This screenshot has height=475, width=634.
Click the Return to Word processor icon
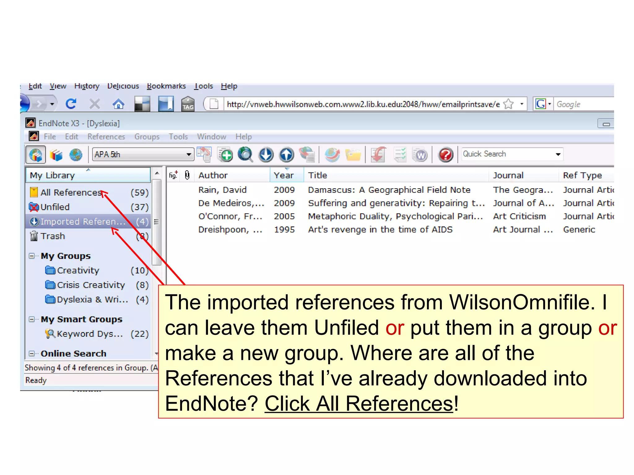420,155
